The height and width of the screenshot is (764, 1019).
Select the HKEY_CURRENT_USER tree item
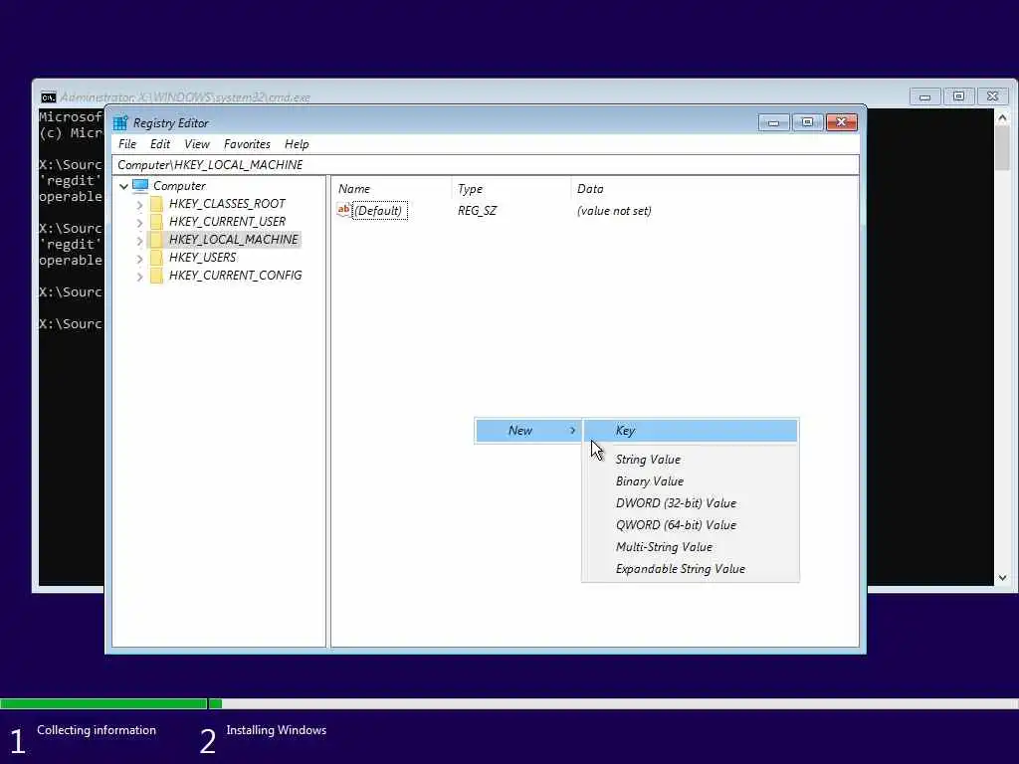[x=227, y=222]
